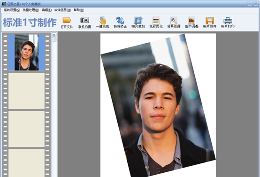Image resolution: width=260 pixels, height=177 pixels.
Task: Click the filmstrip scrollbar thumb
Action: point(54,39)
